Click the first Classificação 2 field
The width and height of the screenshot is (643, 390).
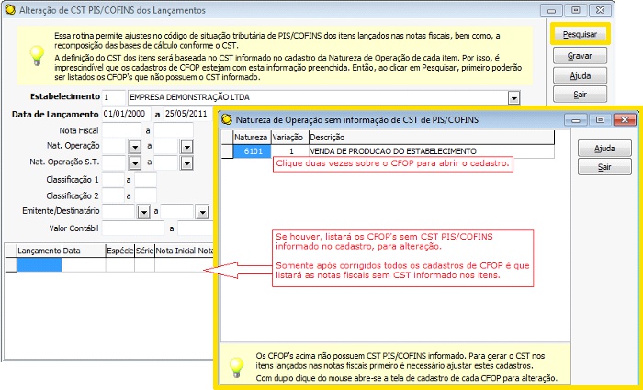tap(113, 195)
